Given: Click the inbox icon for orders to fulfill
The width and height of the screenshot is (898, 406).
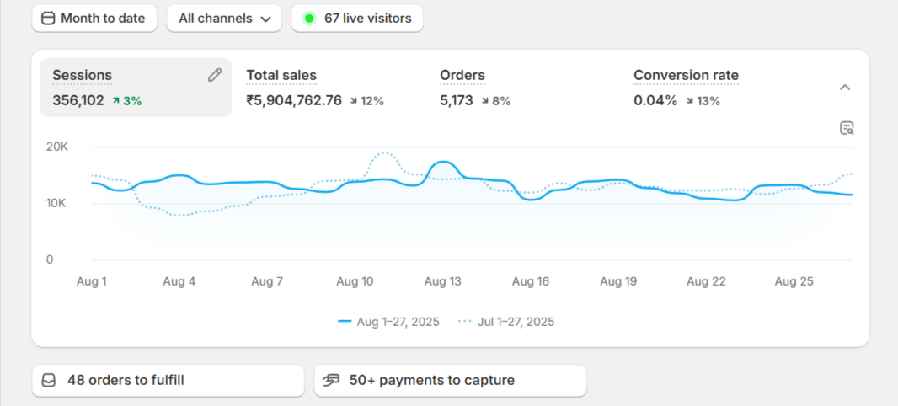Looking at the screenshot, I should (x=49, y=380).
